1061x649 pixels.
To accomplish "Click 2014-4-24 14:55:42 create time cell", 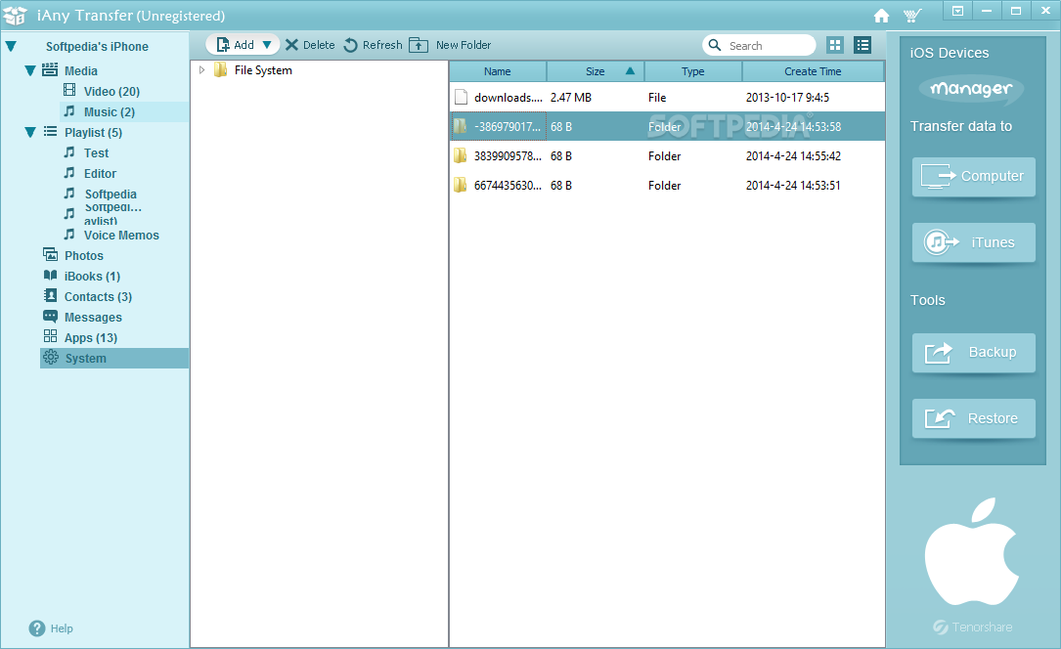I will (x=793, y=156).
